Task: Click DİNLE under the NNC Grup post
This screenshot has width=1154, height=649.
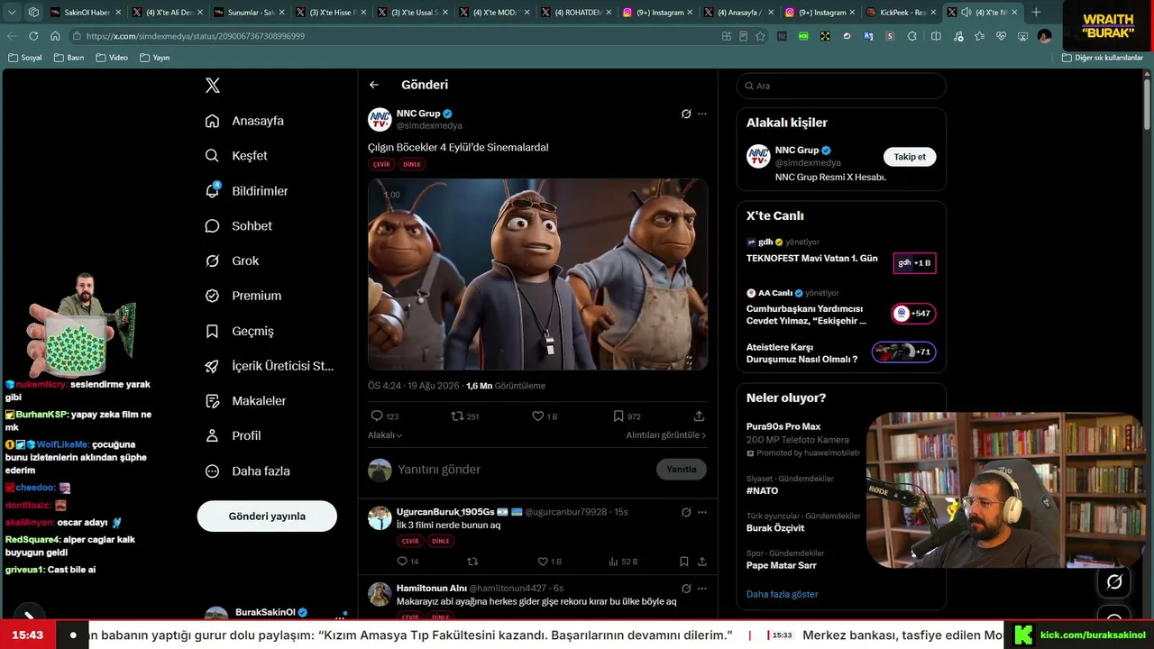Action: (x=412, y=164)
